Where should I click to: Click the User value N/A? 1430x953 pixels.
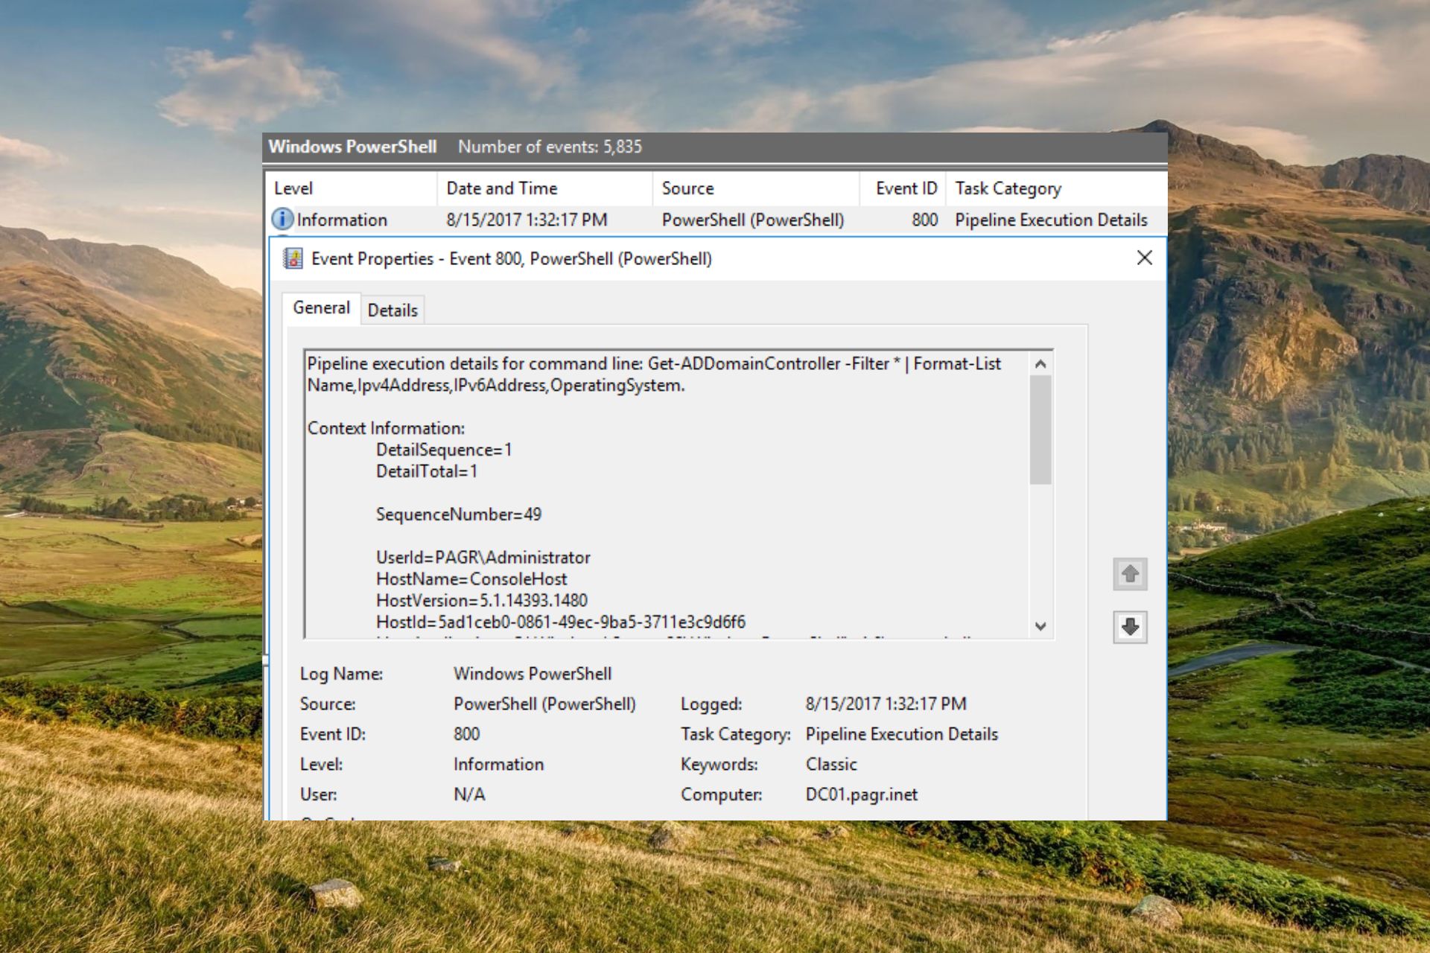[469, 794]
